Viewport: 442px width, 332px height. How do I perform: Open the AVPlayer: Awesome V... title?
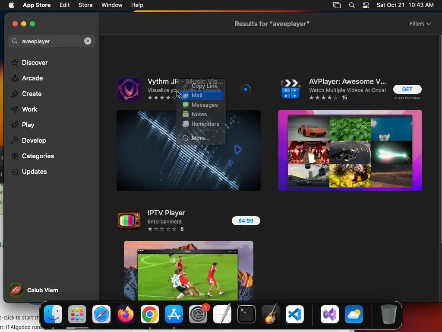(347, 82)
